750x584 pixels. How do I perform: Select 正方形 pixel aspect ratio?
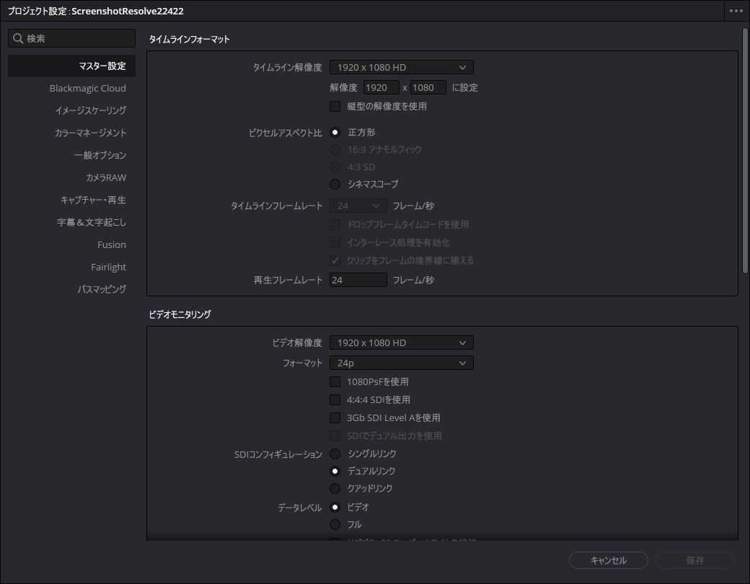pyautogui.click(x=335, y=133)
